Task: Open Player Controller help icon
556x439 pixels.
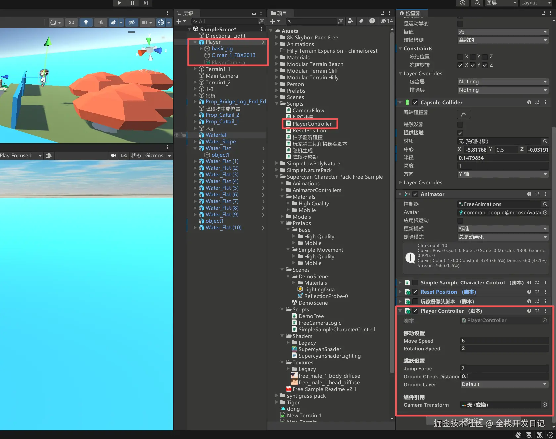Action: 529,311
